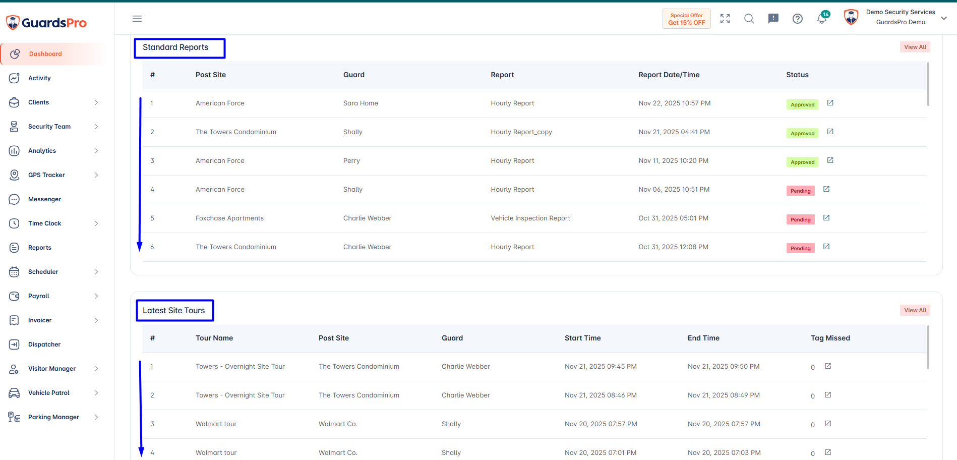
Task: Open the help question mark icon
Action: click(798, 19)
